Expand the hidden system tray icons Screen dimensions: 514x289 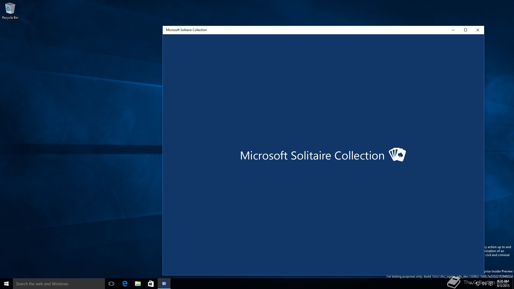(471, 284)
